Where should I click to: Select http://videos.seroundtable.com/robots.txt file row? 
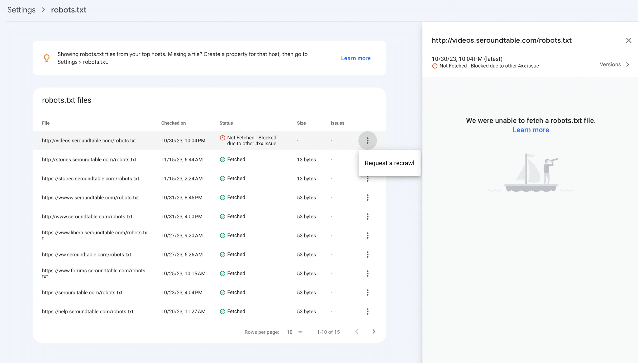pyautogui.click(x=209, y=141)
